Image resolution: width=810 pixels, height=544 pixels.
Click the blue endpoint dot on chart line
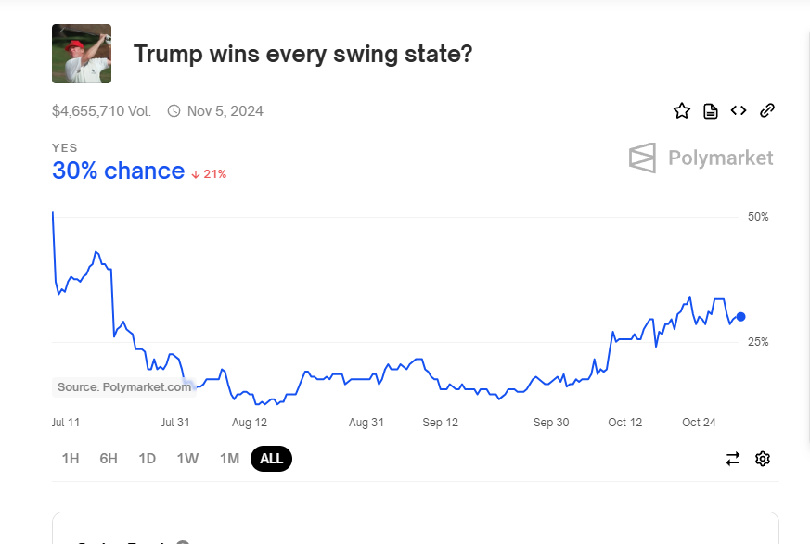click(x=740, y=317)
